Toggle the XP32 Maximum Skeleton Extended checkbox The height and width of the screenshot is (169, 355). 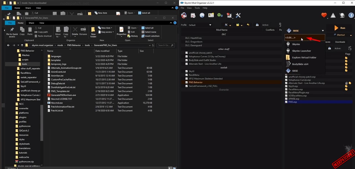[186, 79]
